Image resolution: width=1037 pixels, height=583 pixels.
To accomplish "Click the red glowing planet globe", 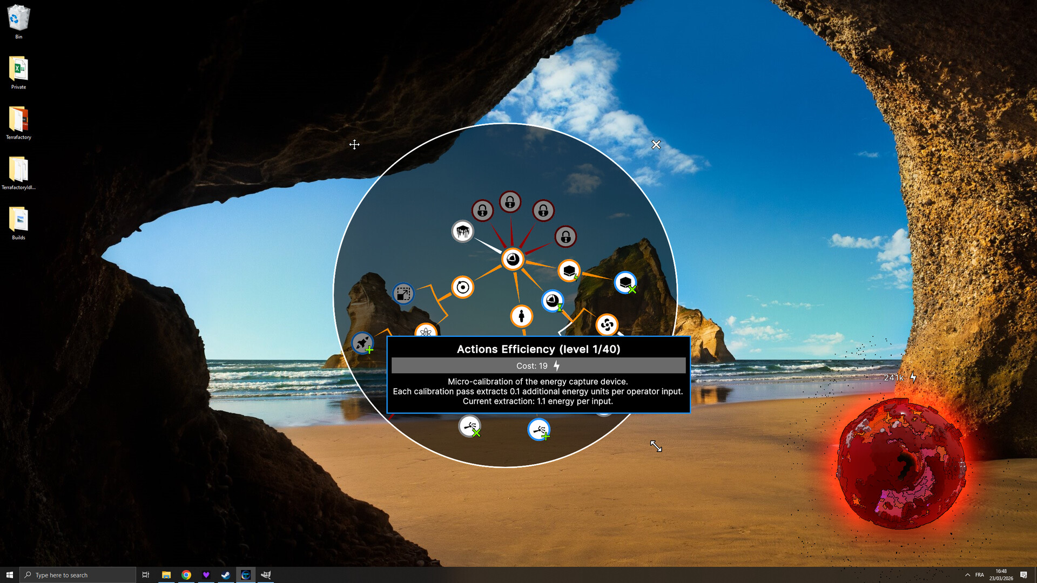I will click(900, 464).
